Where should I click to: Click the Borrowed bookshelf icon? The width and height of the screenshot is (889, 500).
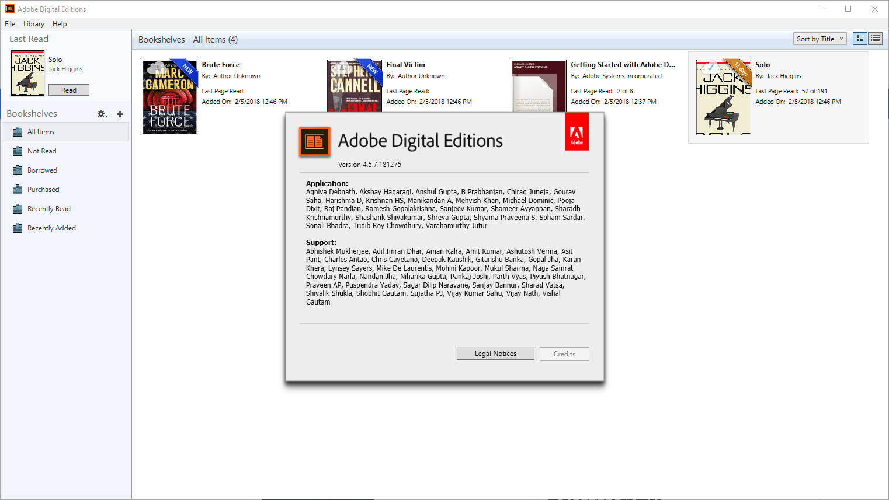[x=18, y=170]
